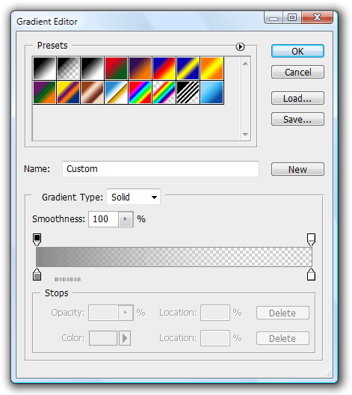The image size is (352, 395).
Task: Click the Save... button
Action: tap(297, 119)
